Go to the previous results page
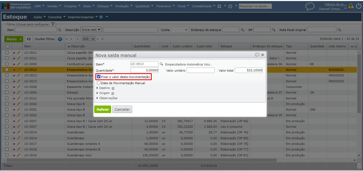The image size is (363, 171). point(71,39)
